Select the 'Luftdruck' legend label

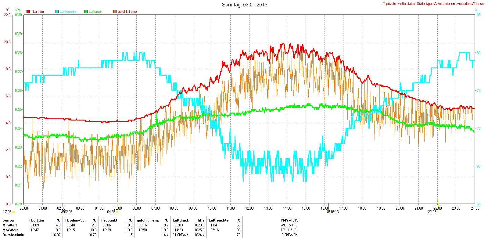[x=96, y=12]
